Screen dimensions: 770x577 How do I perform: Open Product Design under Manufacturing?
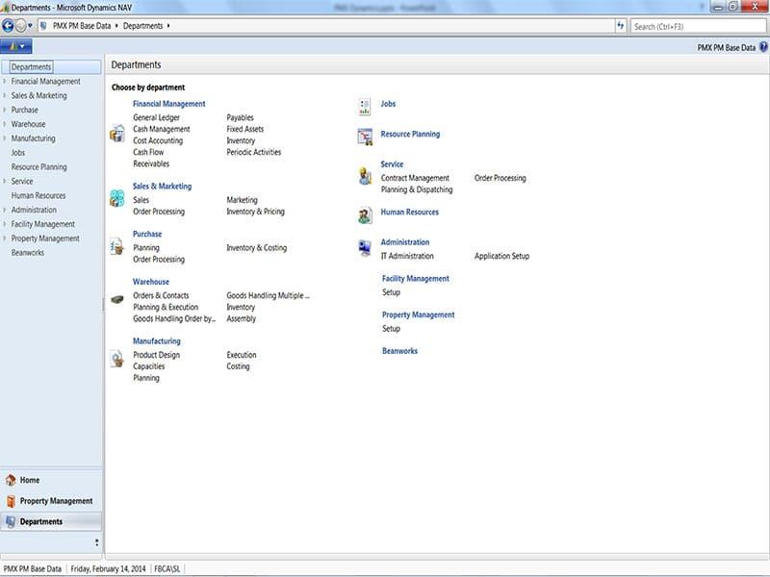156,355
